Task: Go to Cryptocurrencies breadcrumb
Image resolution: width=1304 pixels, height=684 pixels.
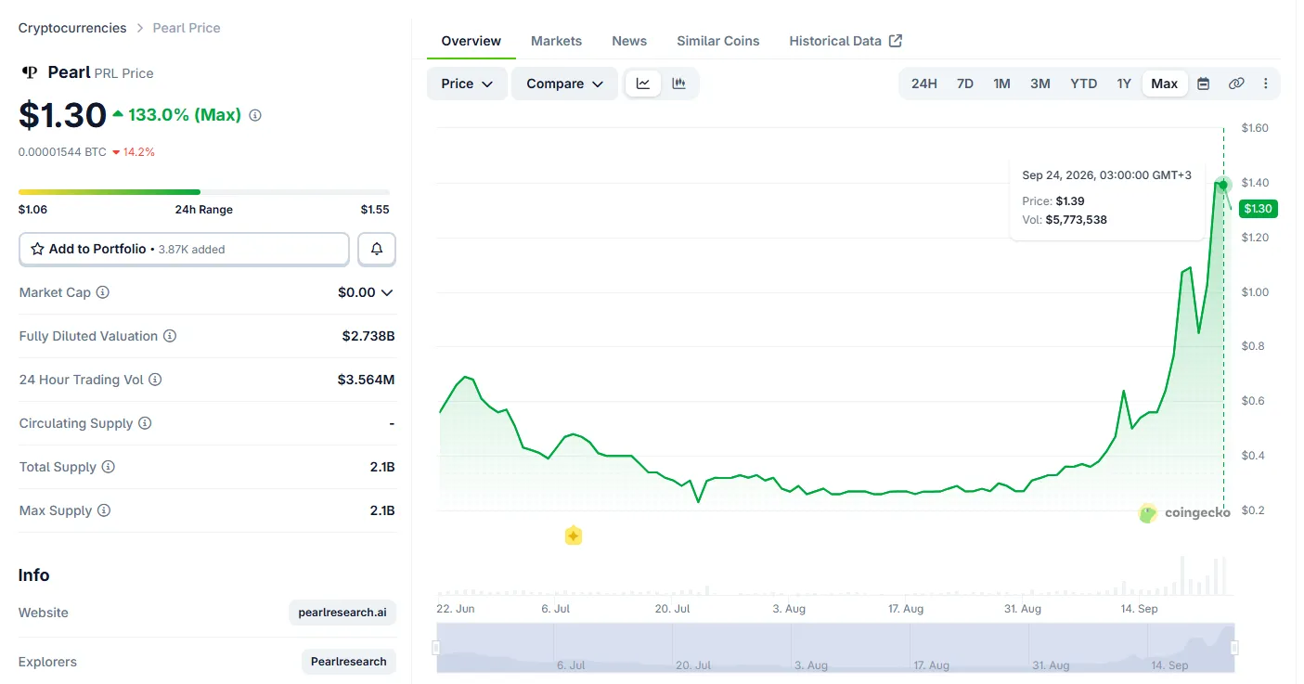Action: tap(72, 28)
